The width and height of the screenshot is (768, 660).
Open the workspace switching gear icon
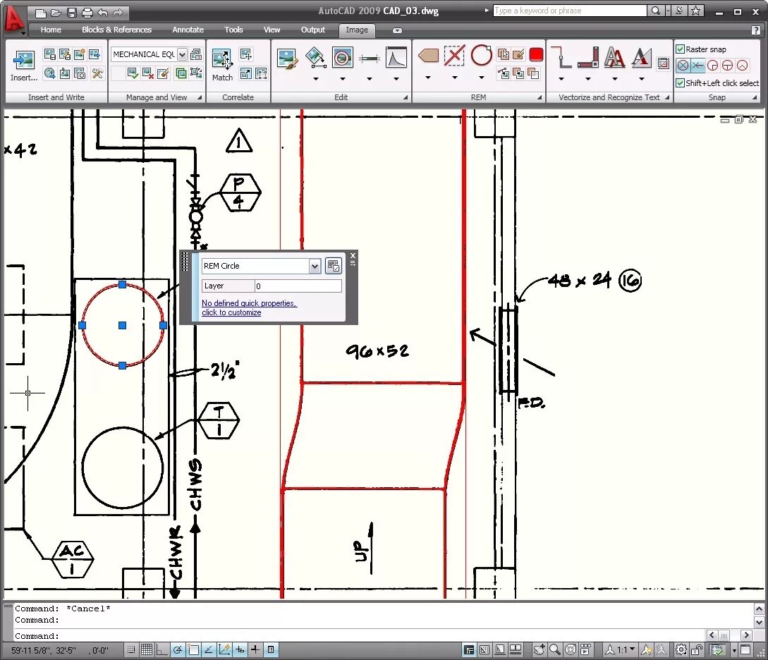tap(681, 649)
